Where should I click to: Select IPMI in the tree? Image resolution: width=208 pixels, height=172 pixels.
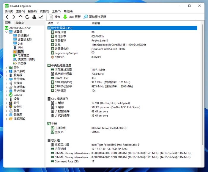[18, 47]
